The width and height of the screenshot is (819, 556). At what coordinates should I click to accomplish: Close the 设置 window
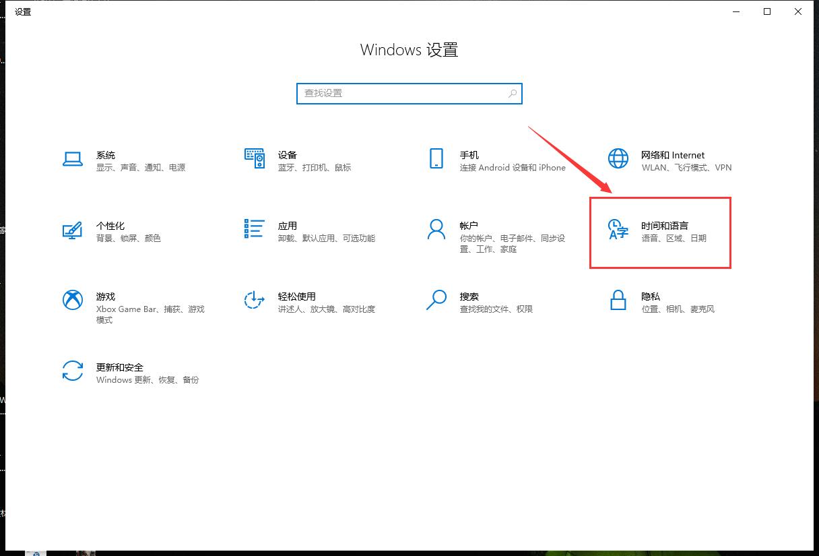tap(798, 11)
